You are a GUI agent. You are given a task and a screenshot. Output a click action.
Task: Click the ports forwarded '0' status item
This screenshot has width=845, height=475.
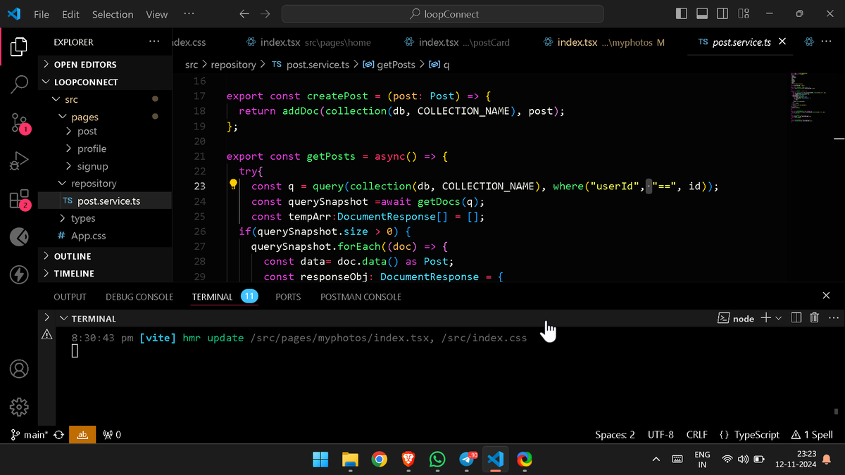(112, 435)
